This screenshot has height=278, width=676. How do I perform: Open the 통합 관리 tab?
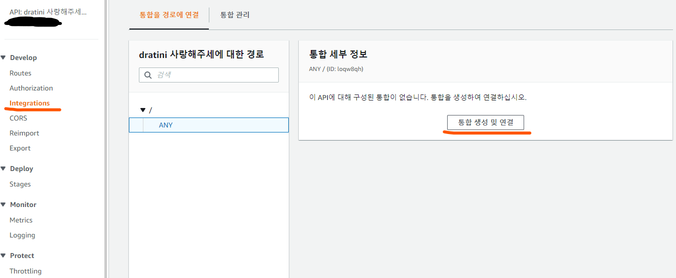[x=235, y=15]
